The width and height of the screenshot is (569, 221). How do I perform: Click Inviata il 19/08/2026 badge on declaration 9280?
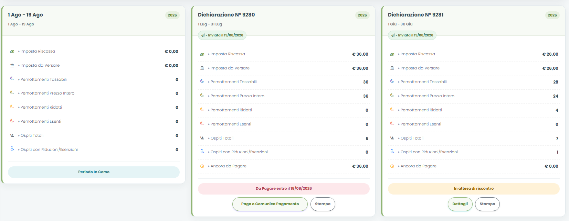[222, 35]
